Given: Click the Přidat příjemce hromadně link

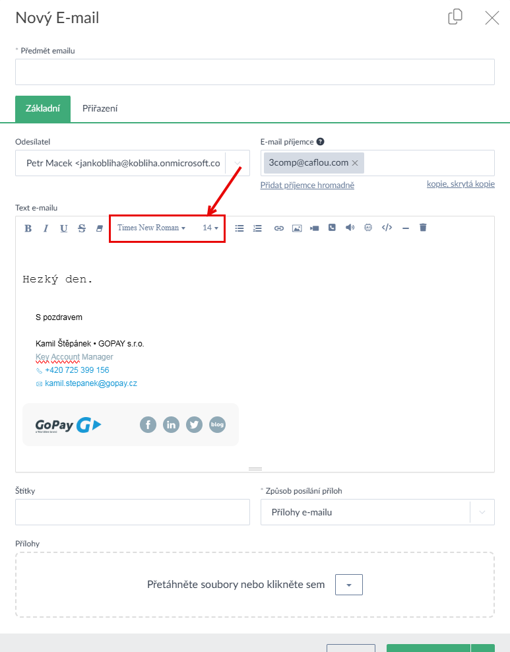Looking at the screenshot, I should tap(307, 185).
